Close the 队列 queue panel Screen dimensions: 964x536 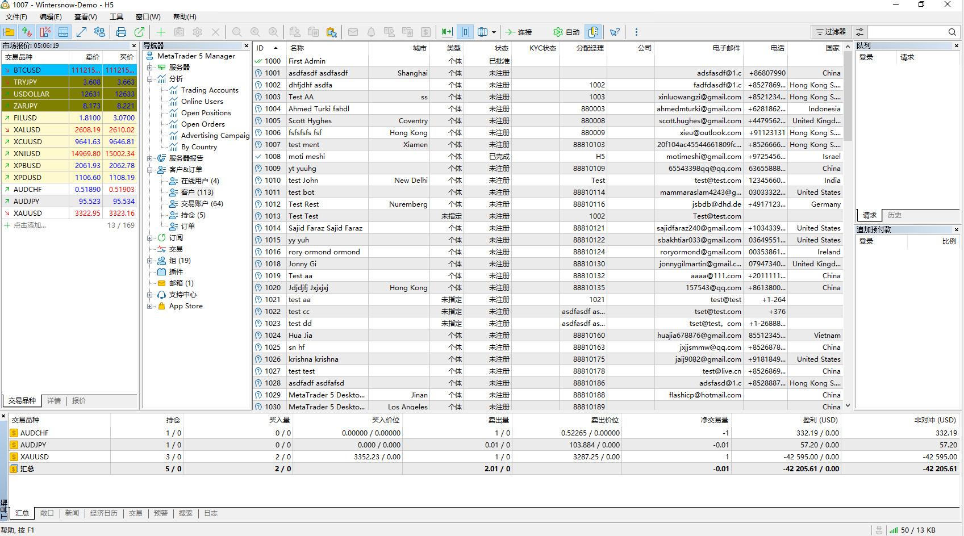(x=956, y=45)
